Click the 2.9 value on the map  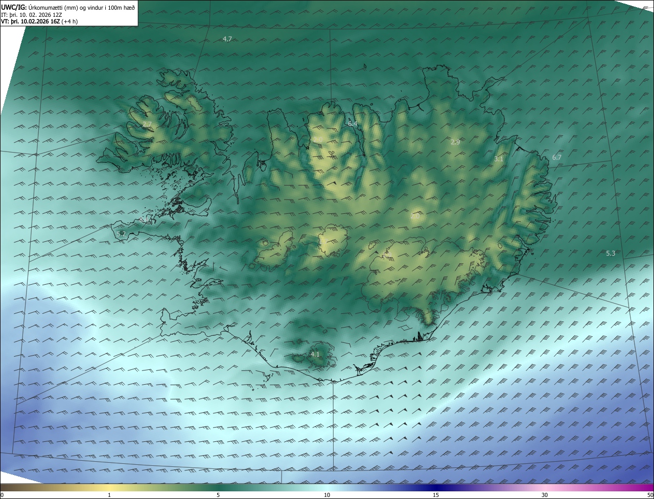tap(455, 142)
